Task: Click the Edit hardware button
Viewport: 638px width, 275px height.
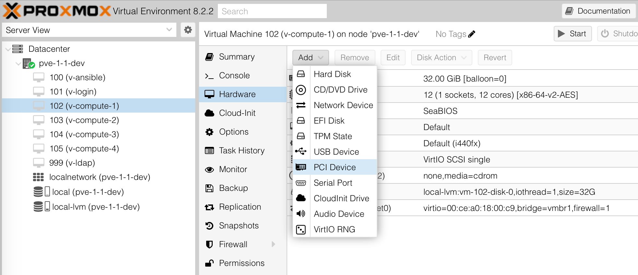Action: click(x=393, y=58)
